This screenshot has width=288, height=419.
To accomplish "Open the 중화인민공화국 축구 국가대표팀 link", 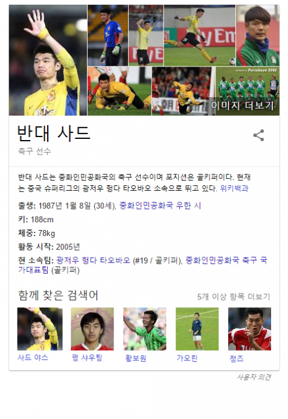I will pos(142,265).
